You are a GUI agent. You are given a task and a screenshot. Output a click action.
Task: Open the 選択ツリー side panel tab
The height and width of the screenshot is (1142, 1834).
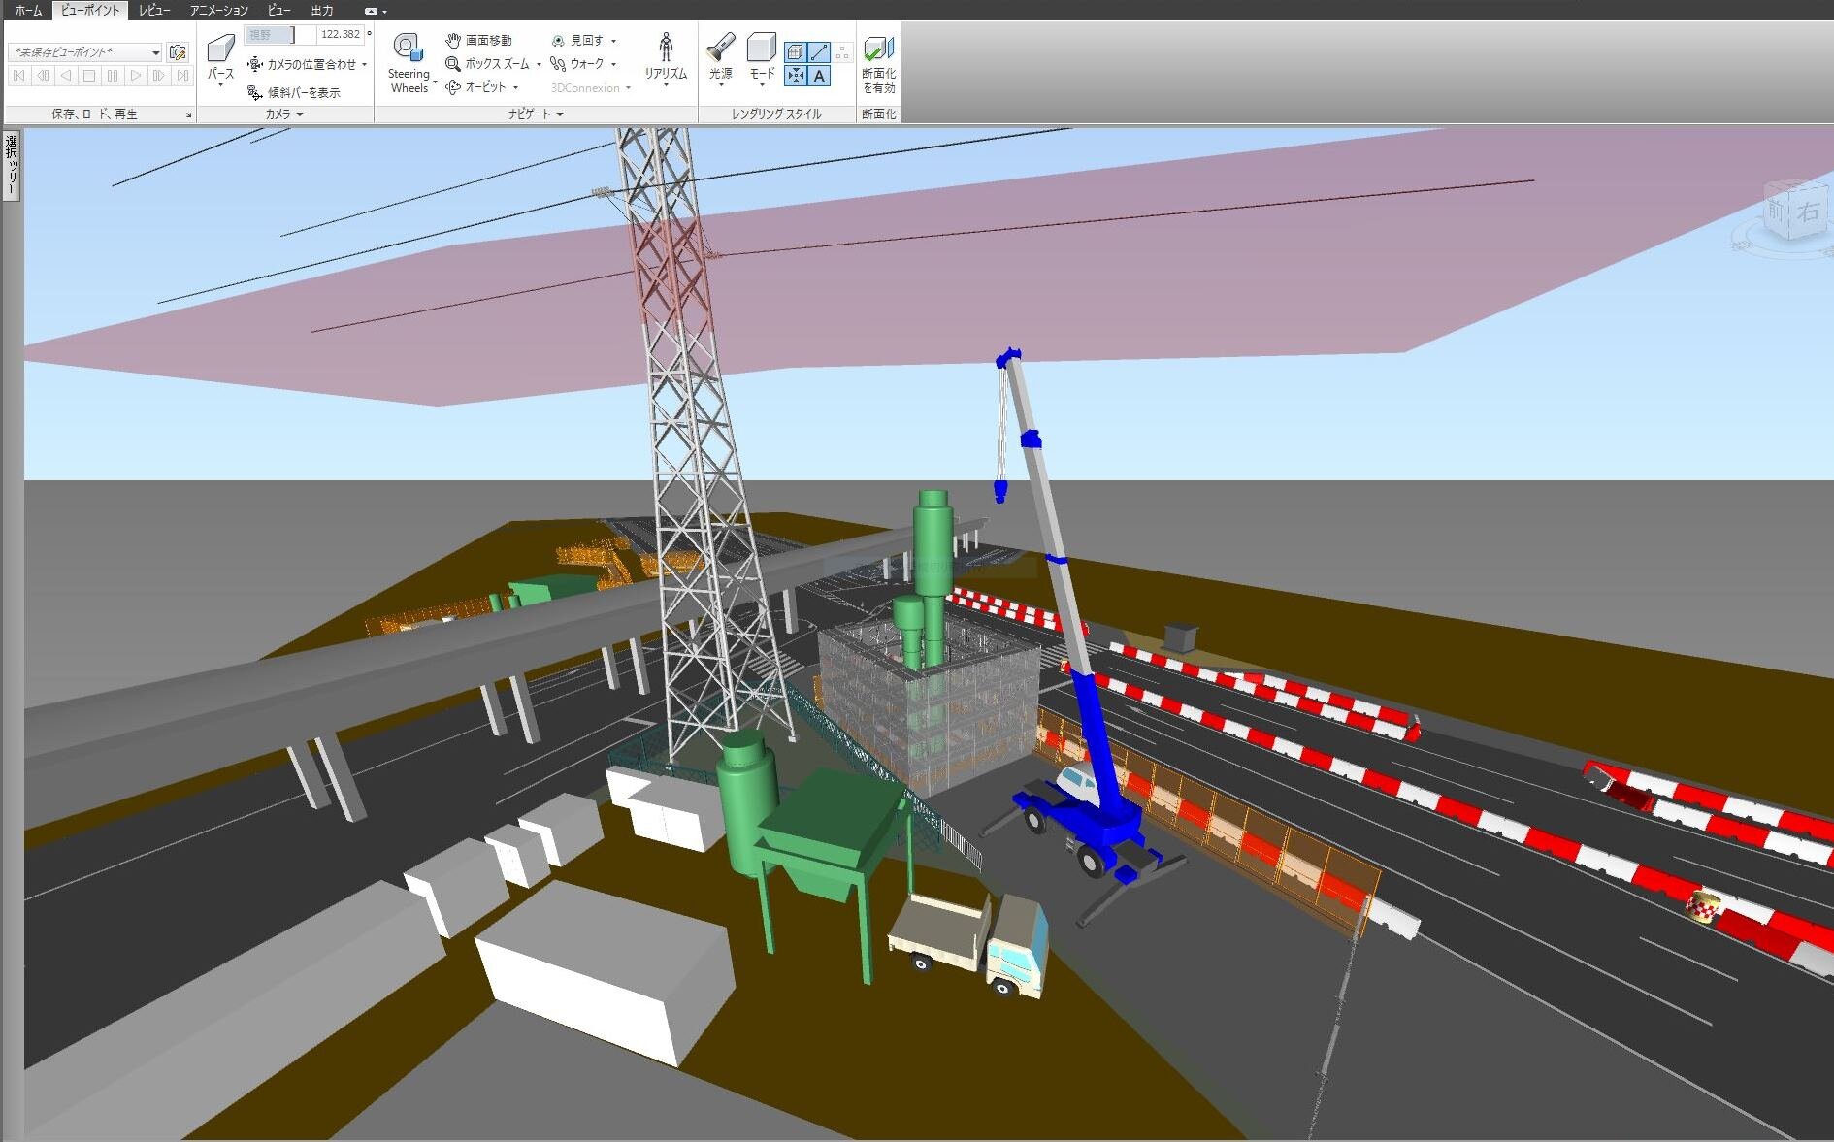pyautogui.click(x=12, y=166)
